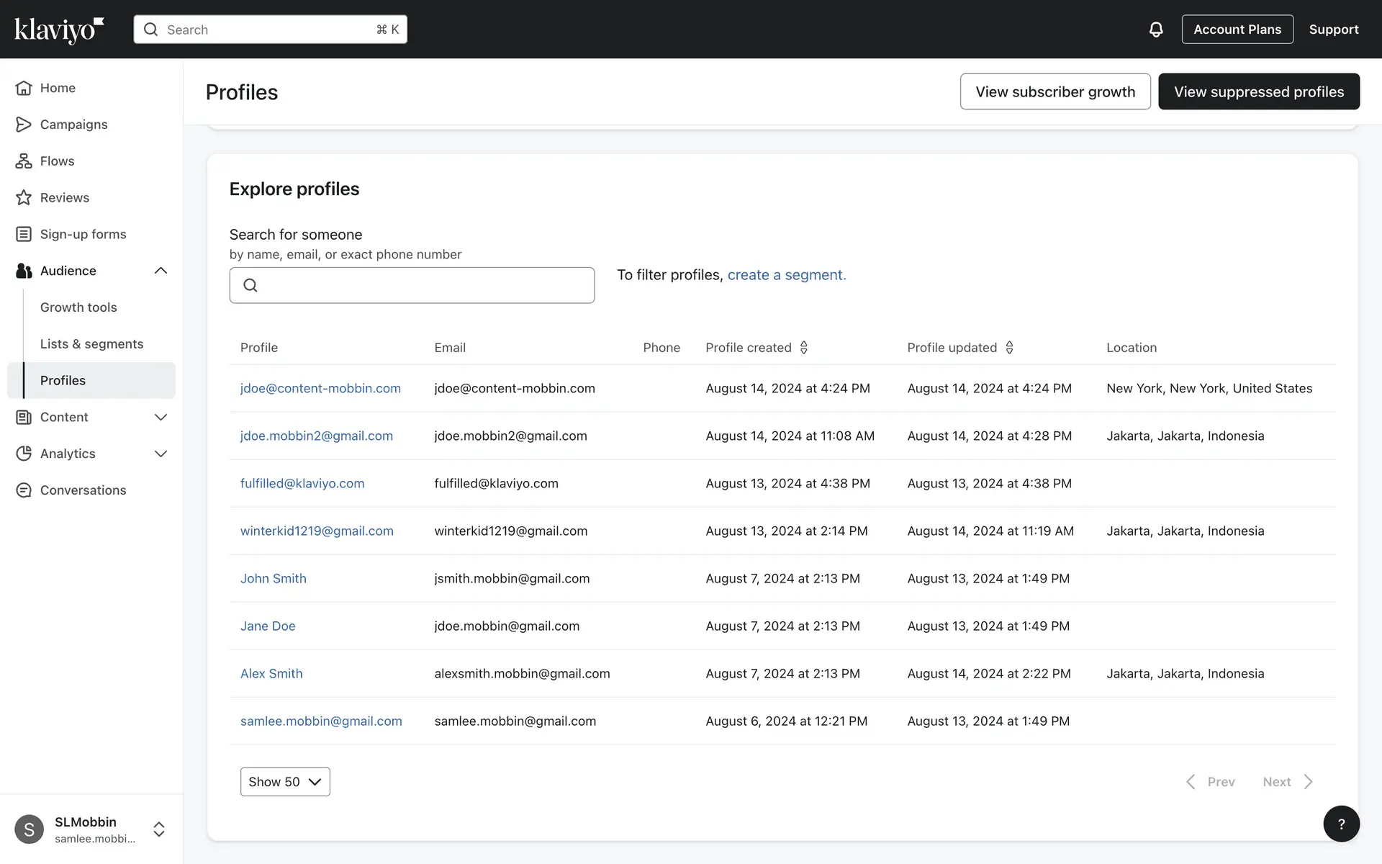Open John Smith's profile
1382x864 pixels.
tap(273, 578)
